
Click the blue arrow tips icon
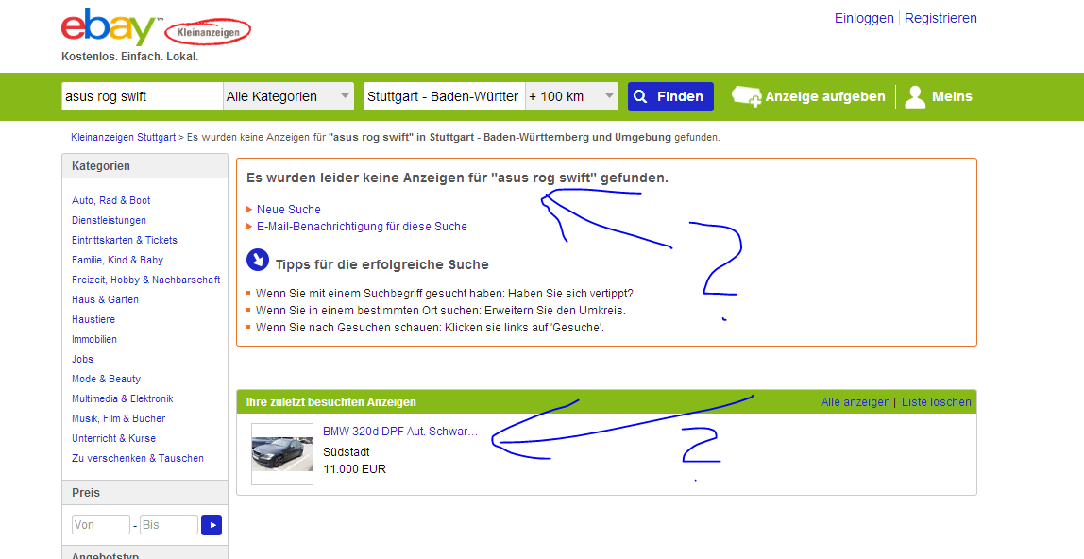(x=258, y=261)
